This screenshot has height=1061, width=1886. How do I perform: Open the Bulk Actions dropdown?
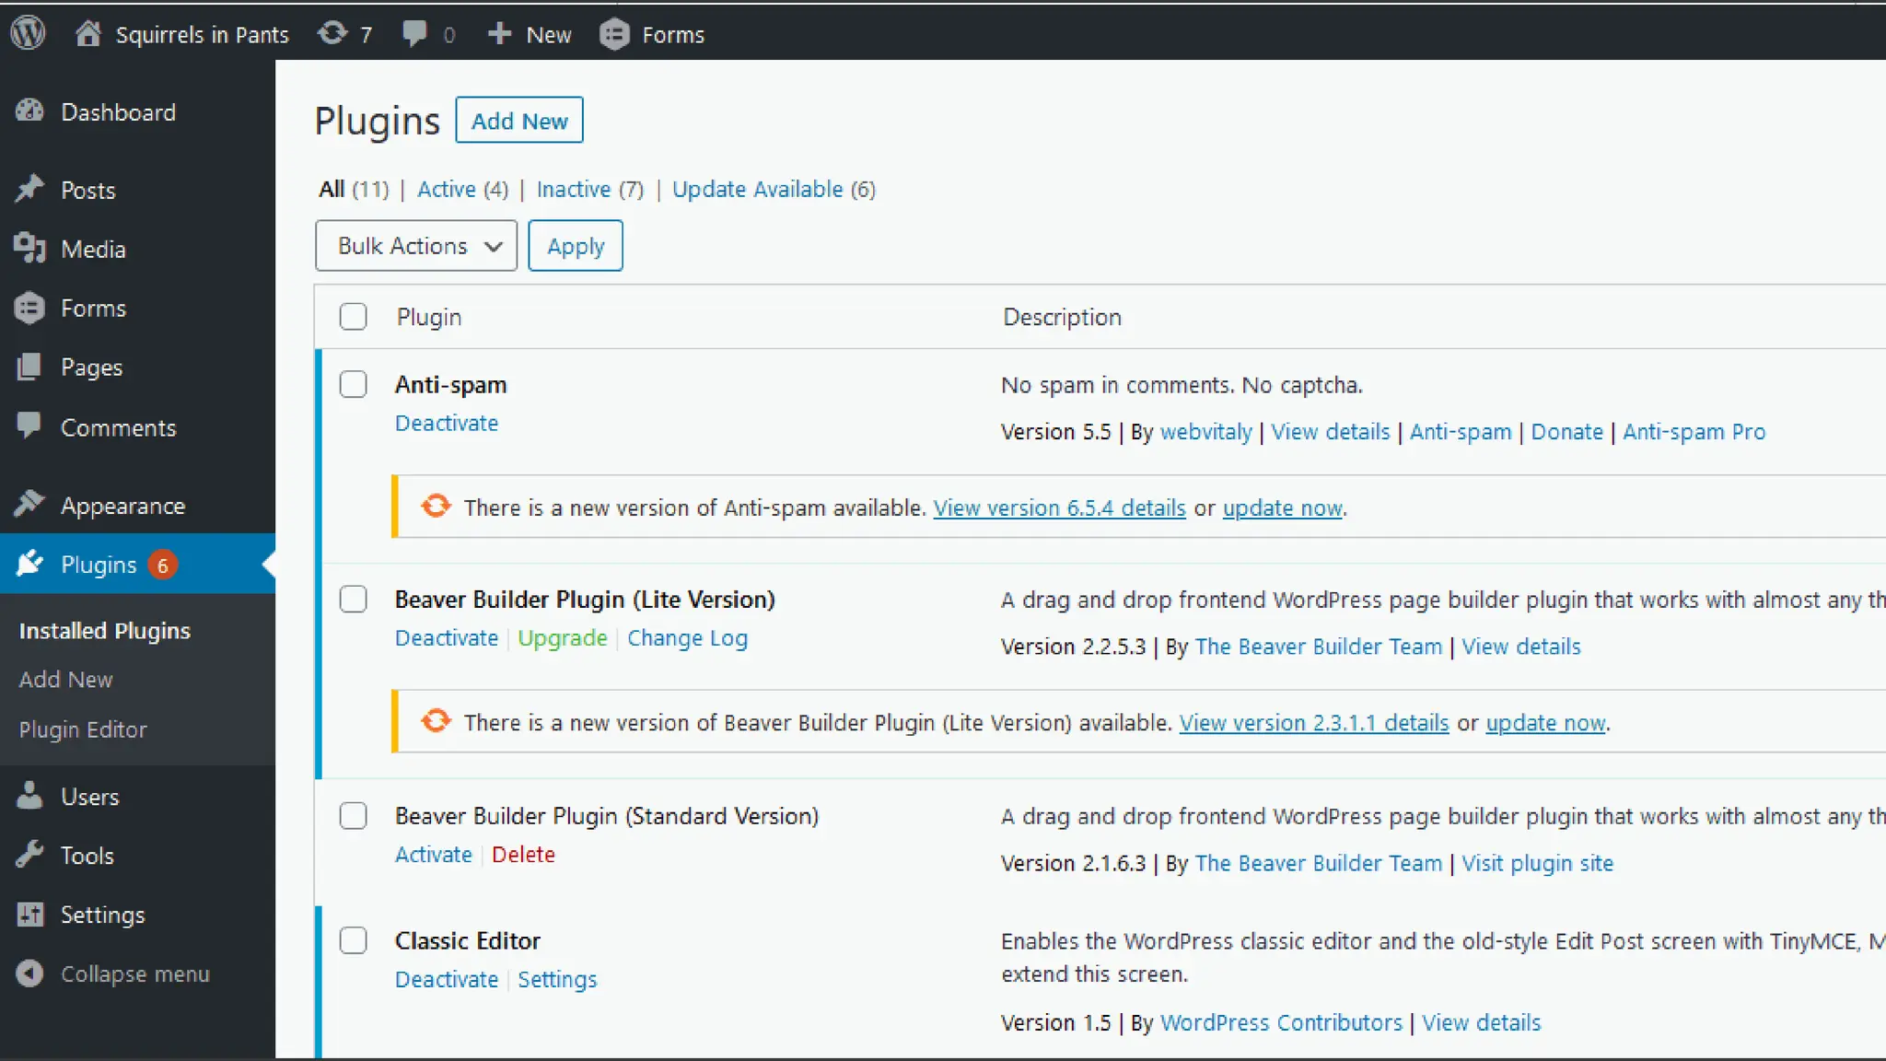tap(415, 246)
